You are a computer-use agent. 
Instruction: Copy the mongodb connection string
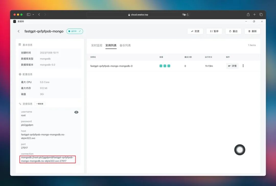pyautogui.click(x=47, y=159)
